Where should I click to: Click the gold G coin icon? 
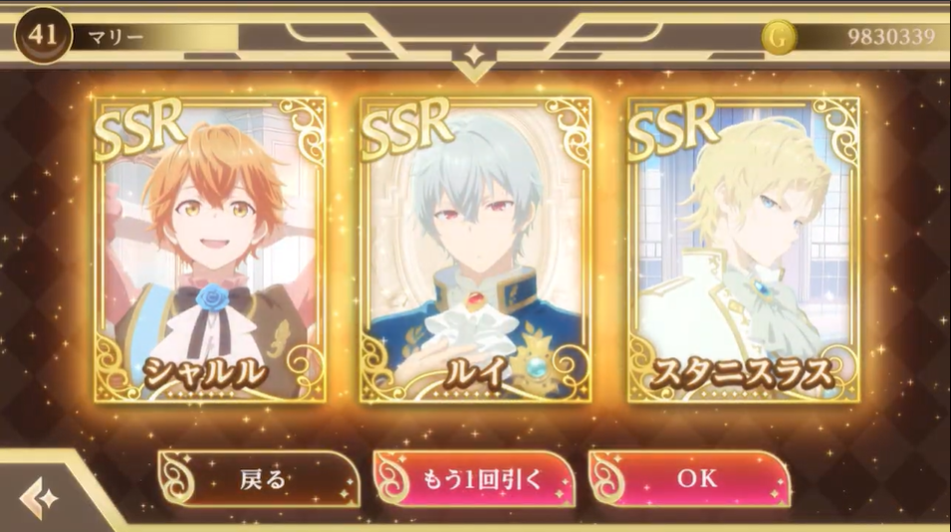[x=779, y=37]
